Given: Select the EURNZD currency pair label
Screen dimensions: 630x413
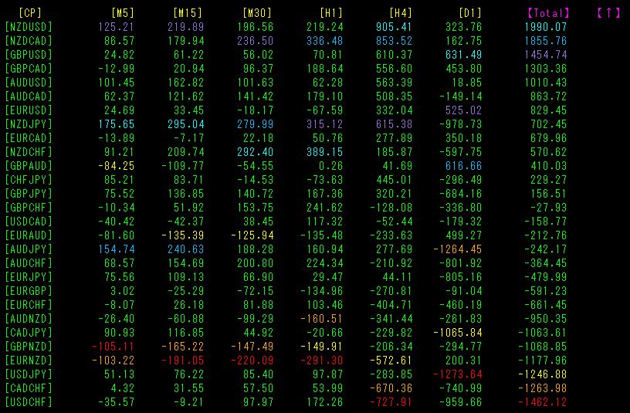Looking at the screenshot, I should (x=29, y=361).
